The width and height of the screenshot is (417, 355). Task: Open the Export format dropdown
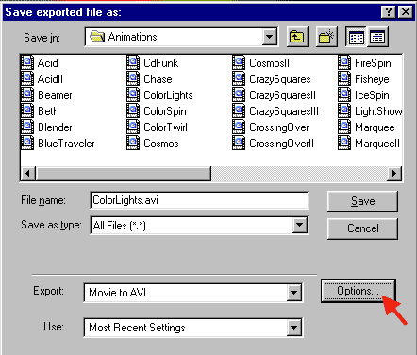pos(294,293)
